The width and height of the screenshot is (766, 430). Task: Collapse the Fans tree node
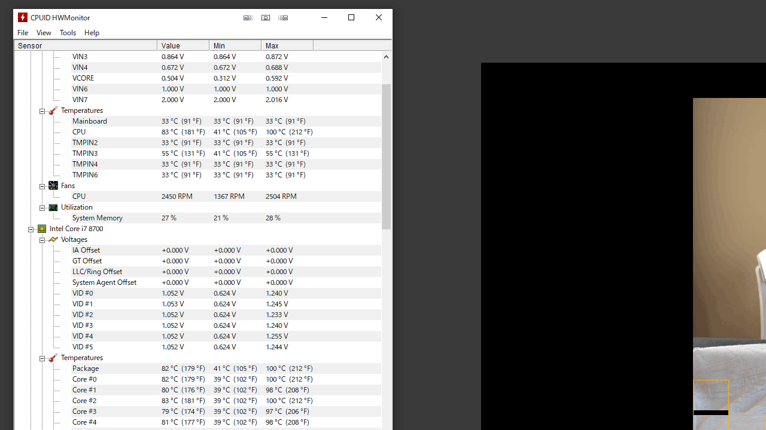click(42, 186)
